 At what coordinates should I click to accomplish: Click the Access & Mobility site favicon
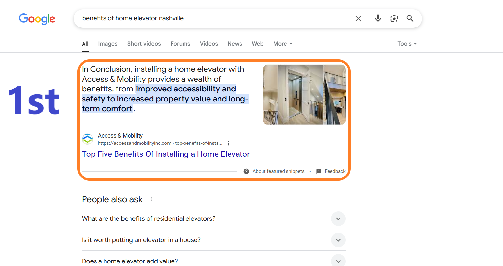pos(87,139)
